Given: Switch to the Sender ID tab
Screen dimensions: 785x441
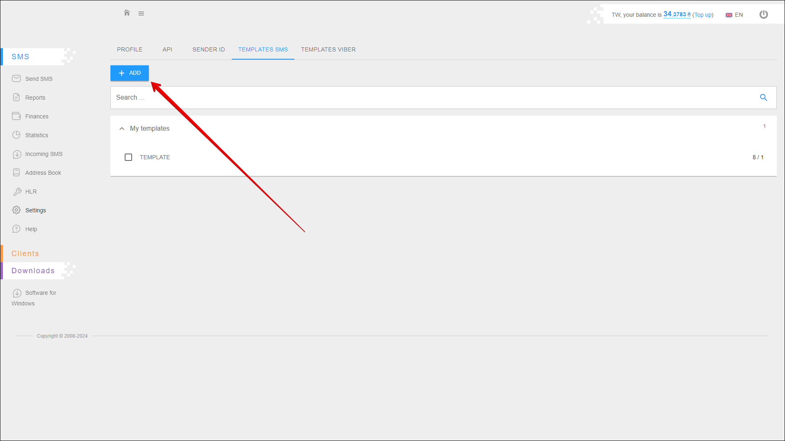Looking at the screenshot, I should 209,49.
